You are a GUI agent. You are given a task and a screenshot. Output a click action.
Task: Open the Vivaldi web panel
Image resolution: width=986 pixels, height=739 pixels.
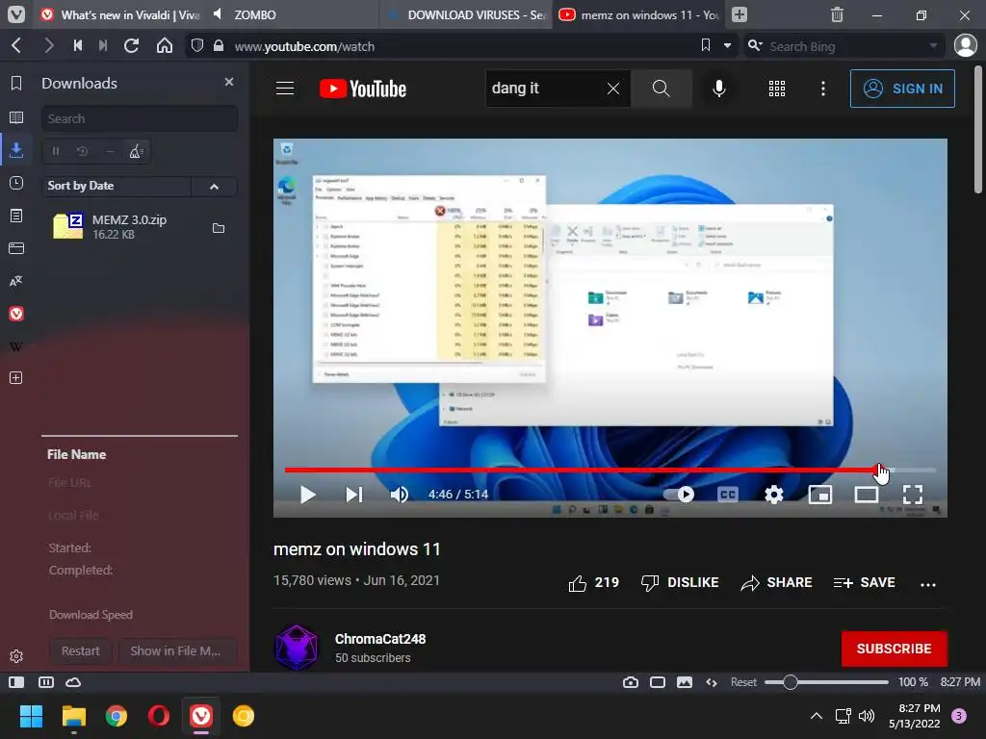click(x=16, y=314)
